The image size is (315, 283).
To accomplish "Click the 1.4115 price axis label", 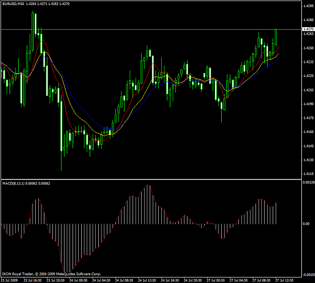I will pos(308,174).
